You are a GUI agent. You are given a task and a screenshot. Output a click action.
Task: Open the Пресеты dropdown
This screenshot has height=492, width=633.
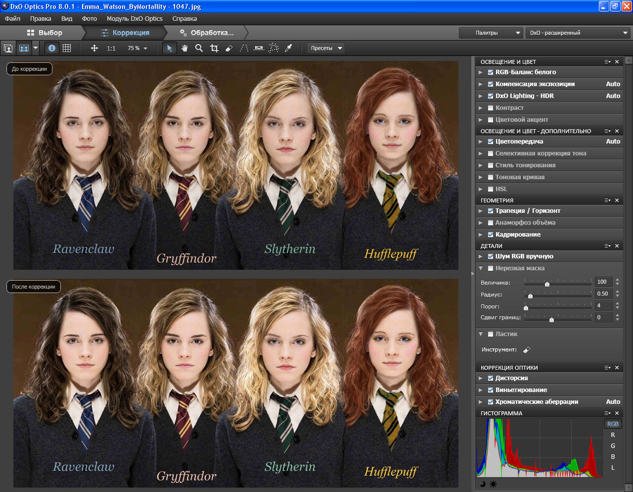click(x=326, y=48)
